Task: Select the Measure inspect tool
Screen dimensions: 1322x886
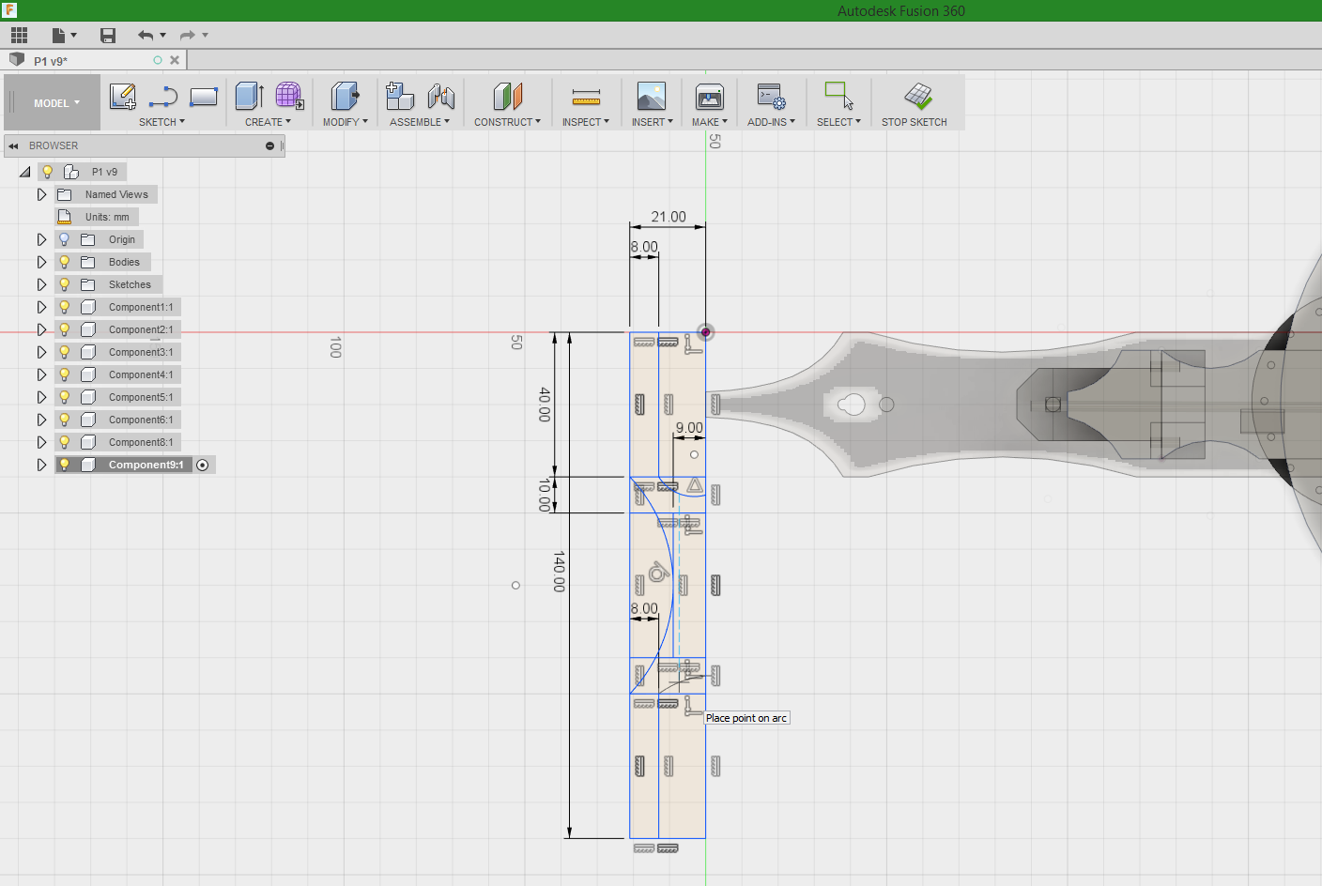Action: [x=586, y=97]
